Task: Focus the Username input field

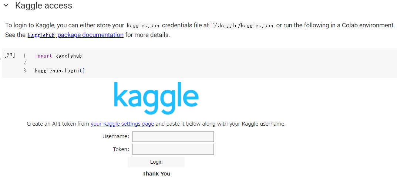Action: click(173, 136)
